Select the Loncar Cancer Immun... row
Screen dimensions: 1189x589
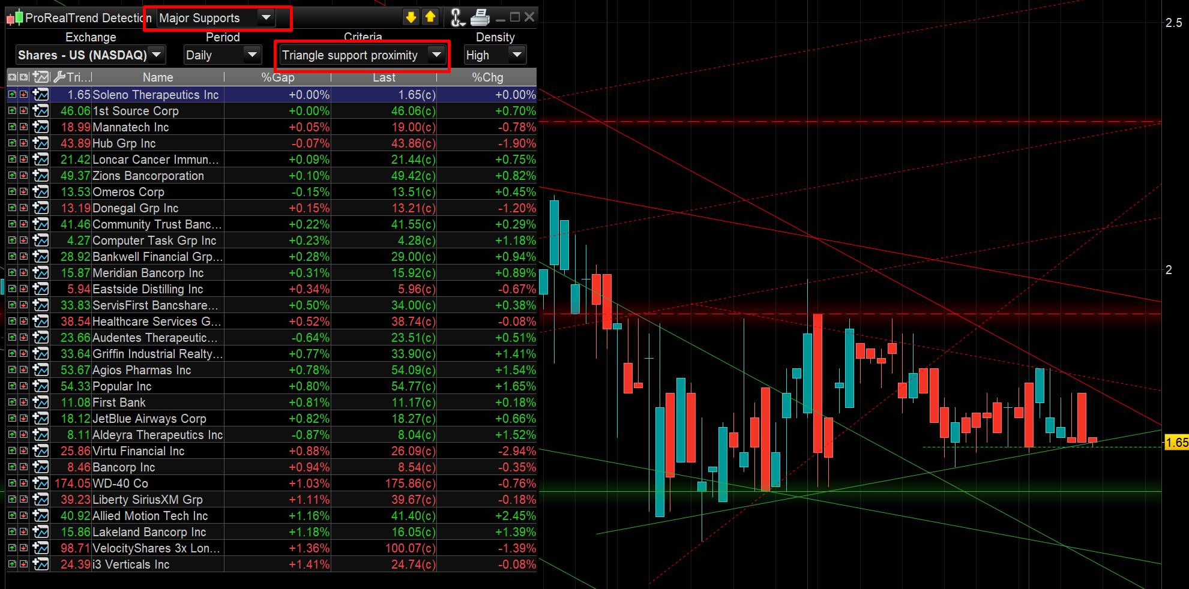coord(271,160)
